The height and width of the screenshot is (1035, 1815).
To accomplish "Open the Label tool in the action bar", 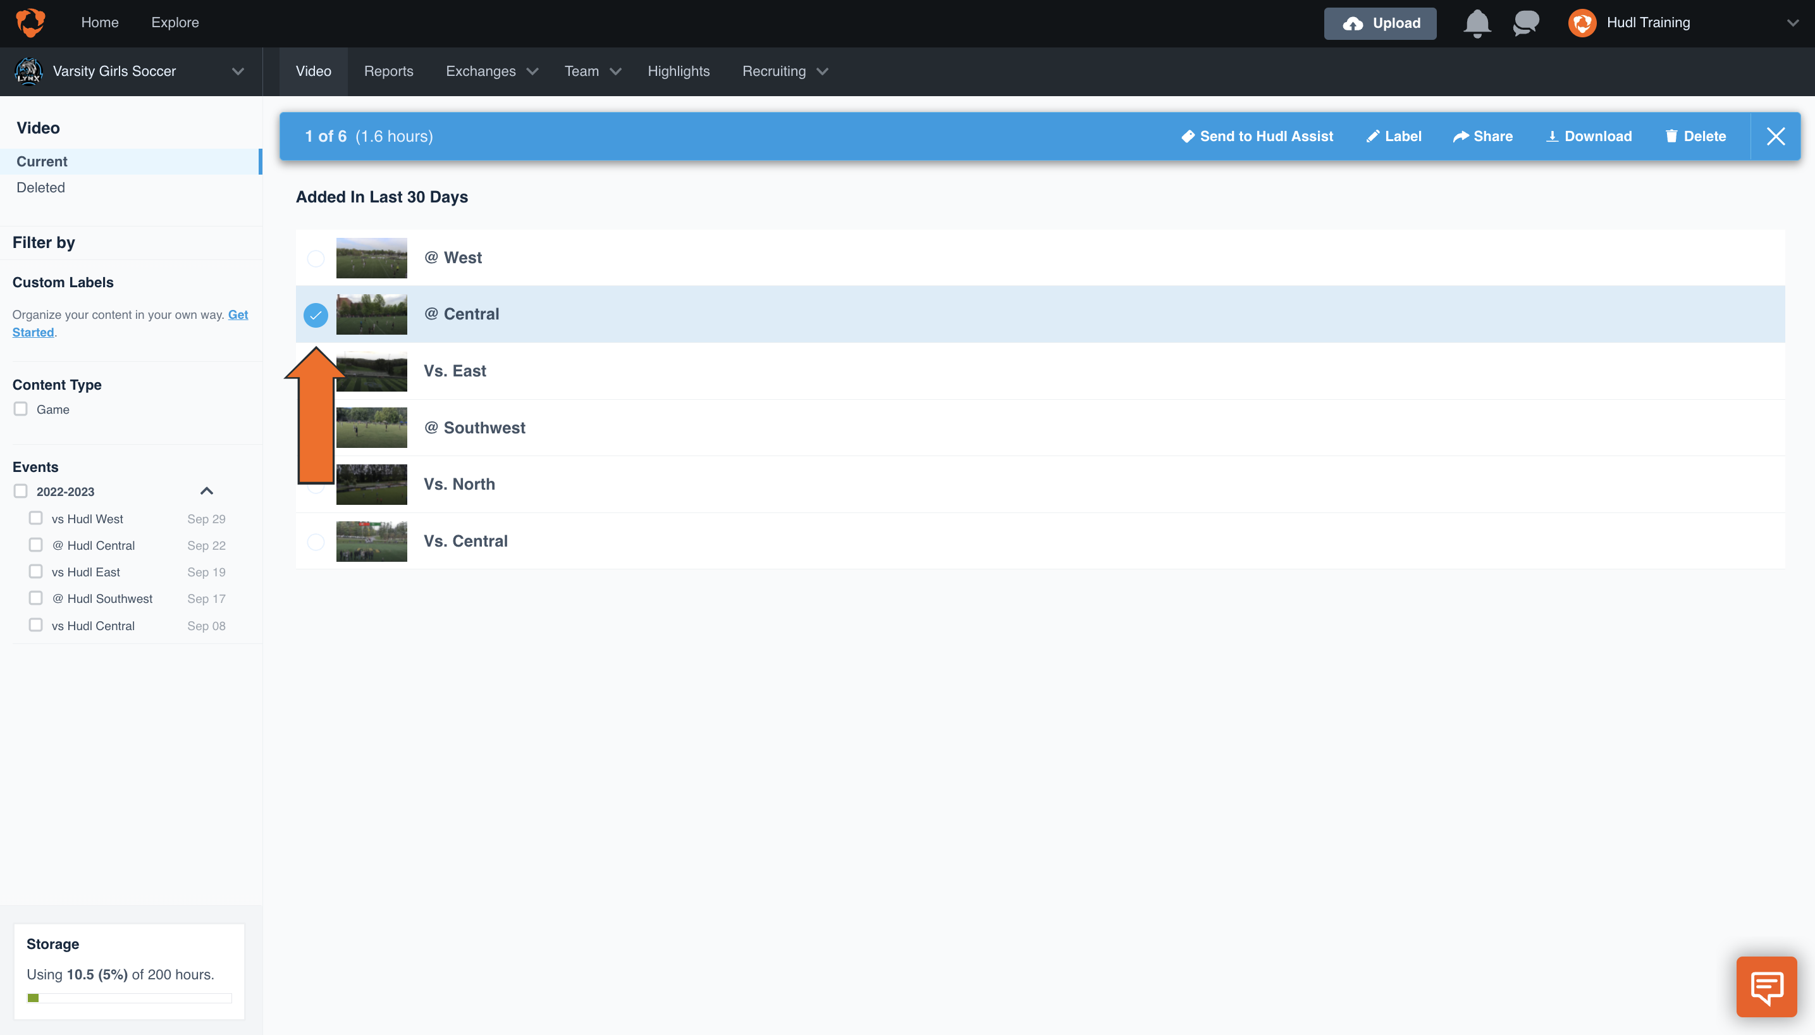I will [1393, 136].
